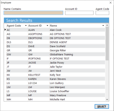The height and width of the screenshot is (111, 114).
Task: Click the SELECT button
Action: tap(102, 106)
